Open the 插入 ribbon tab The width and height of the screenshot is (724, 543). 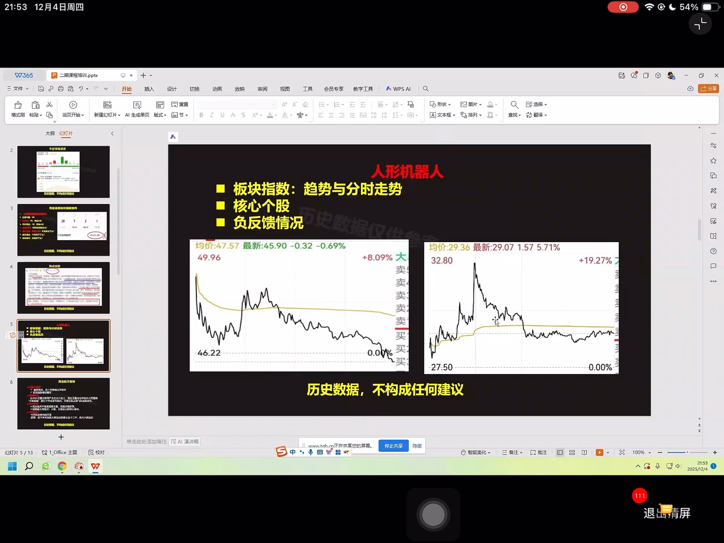[149, 89]
